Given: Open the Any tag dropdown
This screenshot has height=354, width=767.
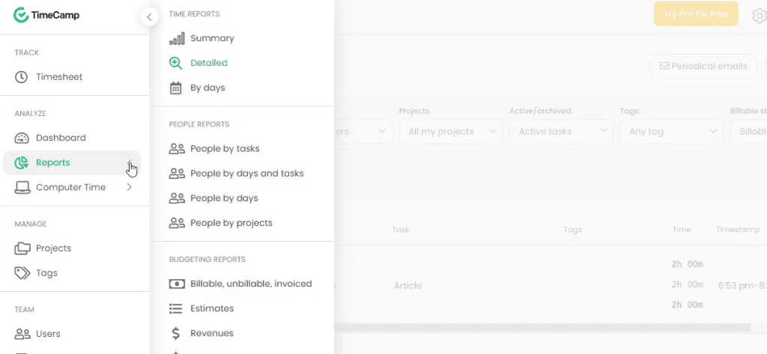Looking at the screenshot, I should (x=671, y=132).
